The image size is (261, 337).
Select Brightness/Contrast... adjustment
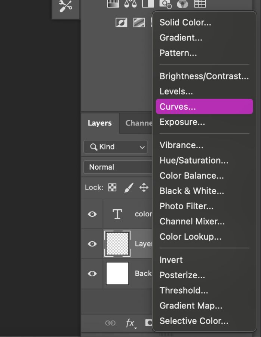point(204,76)
